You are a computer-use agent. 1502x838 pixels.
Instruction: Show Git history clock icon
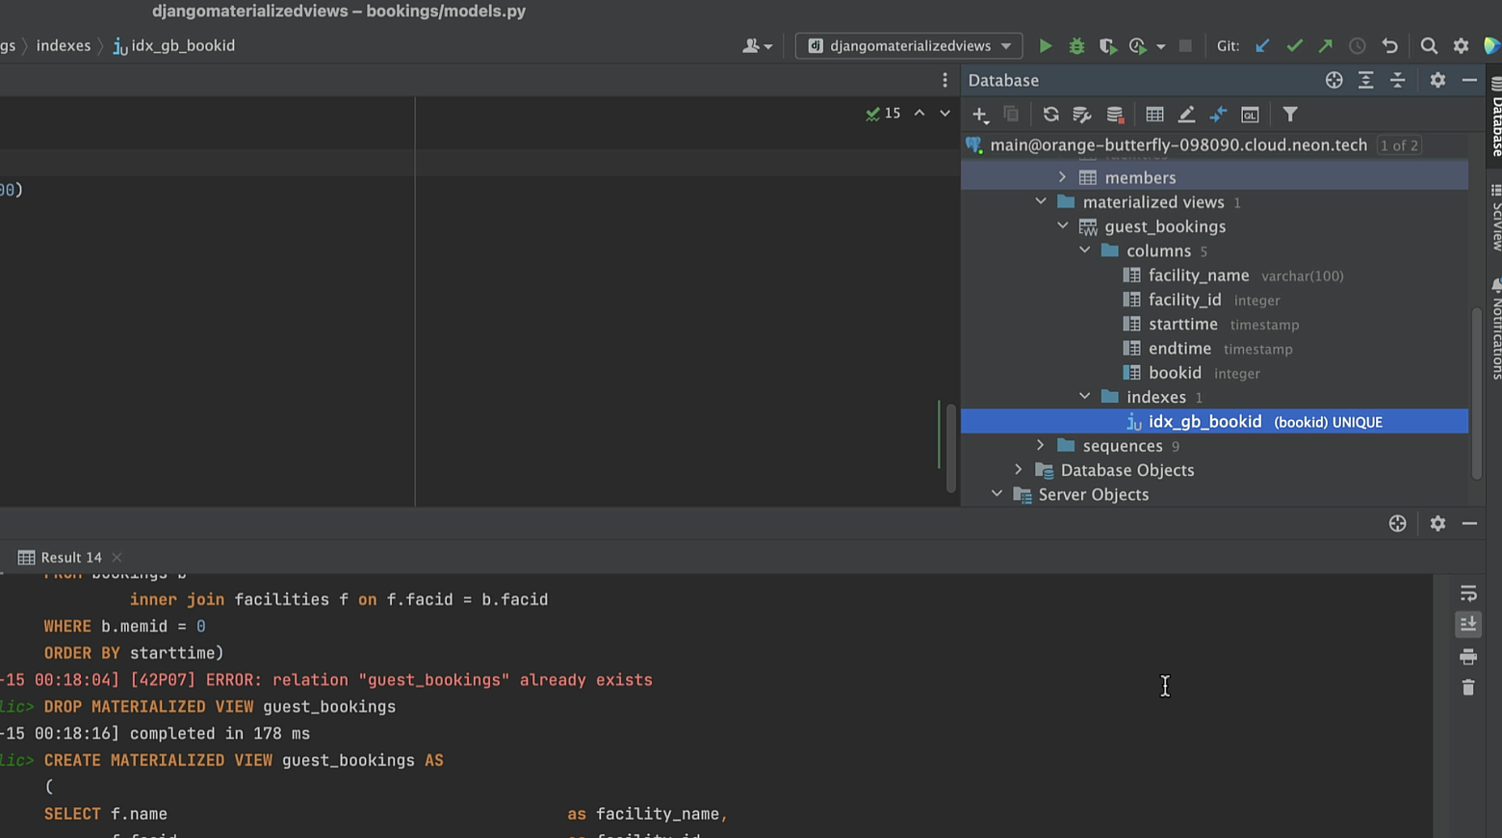(x=1358, y=46)
